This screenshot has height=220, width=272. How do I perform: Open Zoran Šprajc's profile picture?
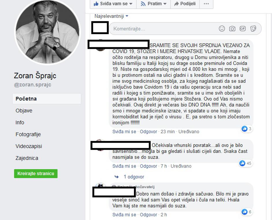47,32
